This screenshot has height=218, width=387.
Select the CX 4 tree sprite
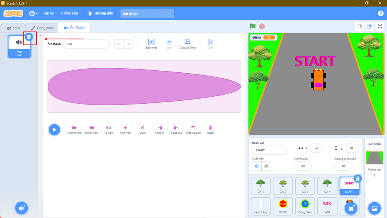tap(327, 186)
